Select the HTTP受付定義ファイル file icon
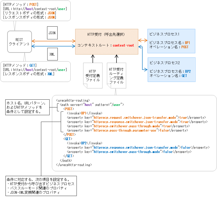Viewport: 217px width, 197px height. [93, 75]
